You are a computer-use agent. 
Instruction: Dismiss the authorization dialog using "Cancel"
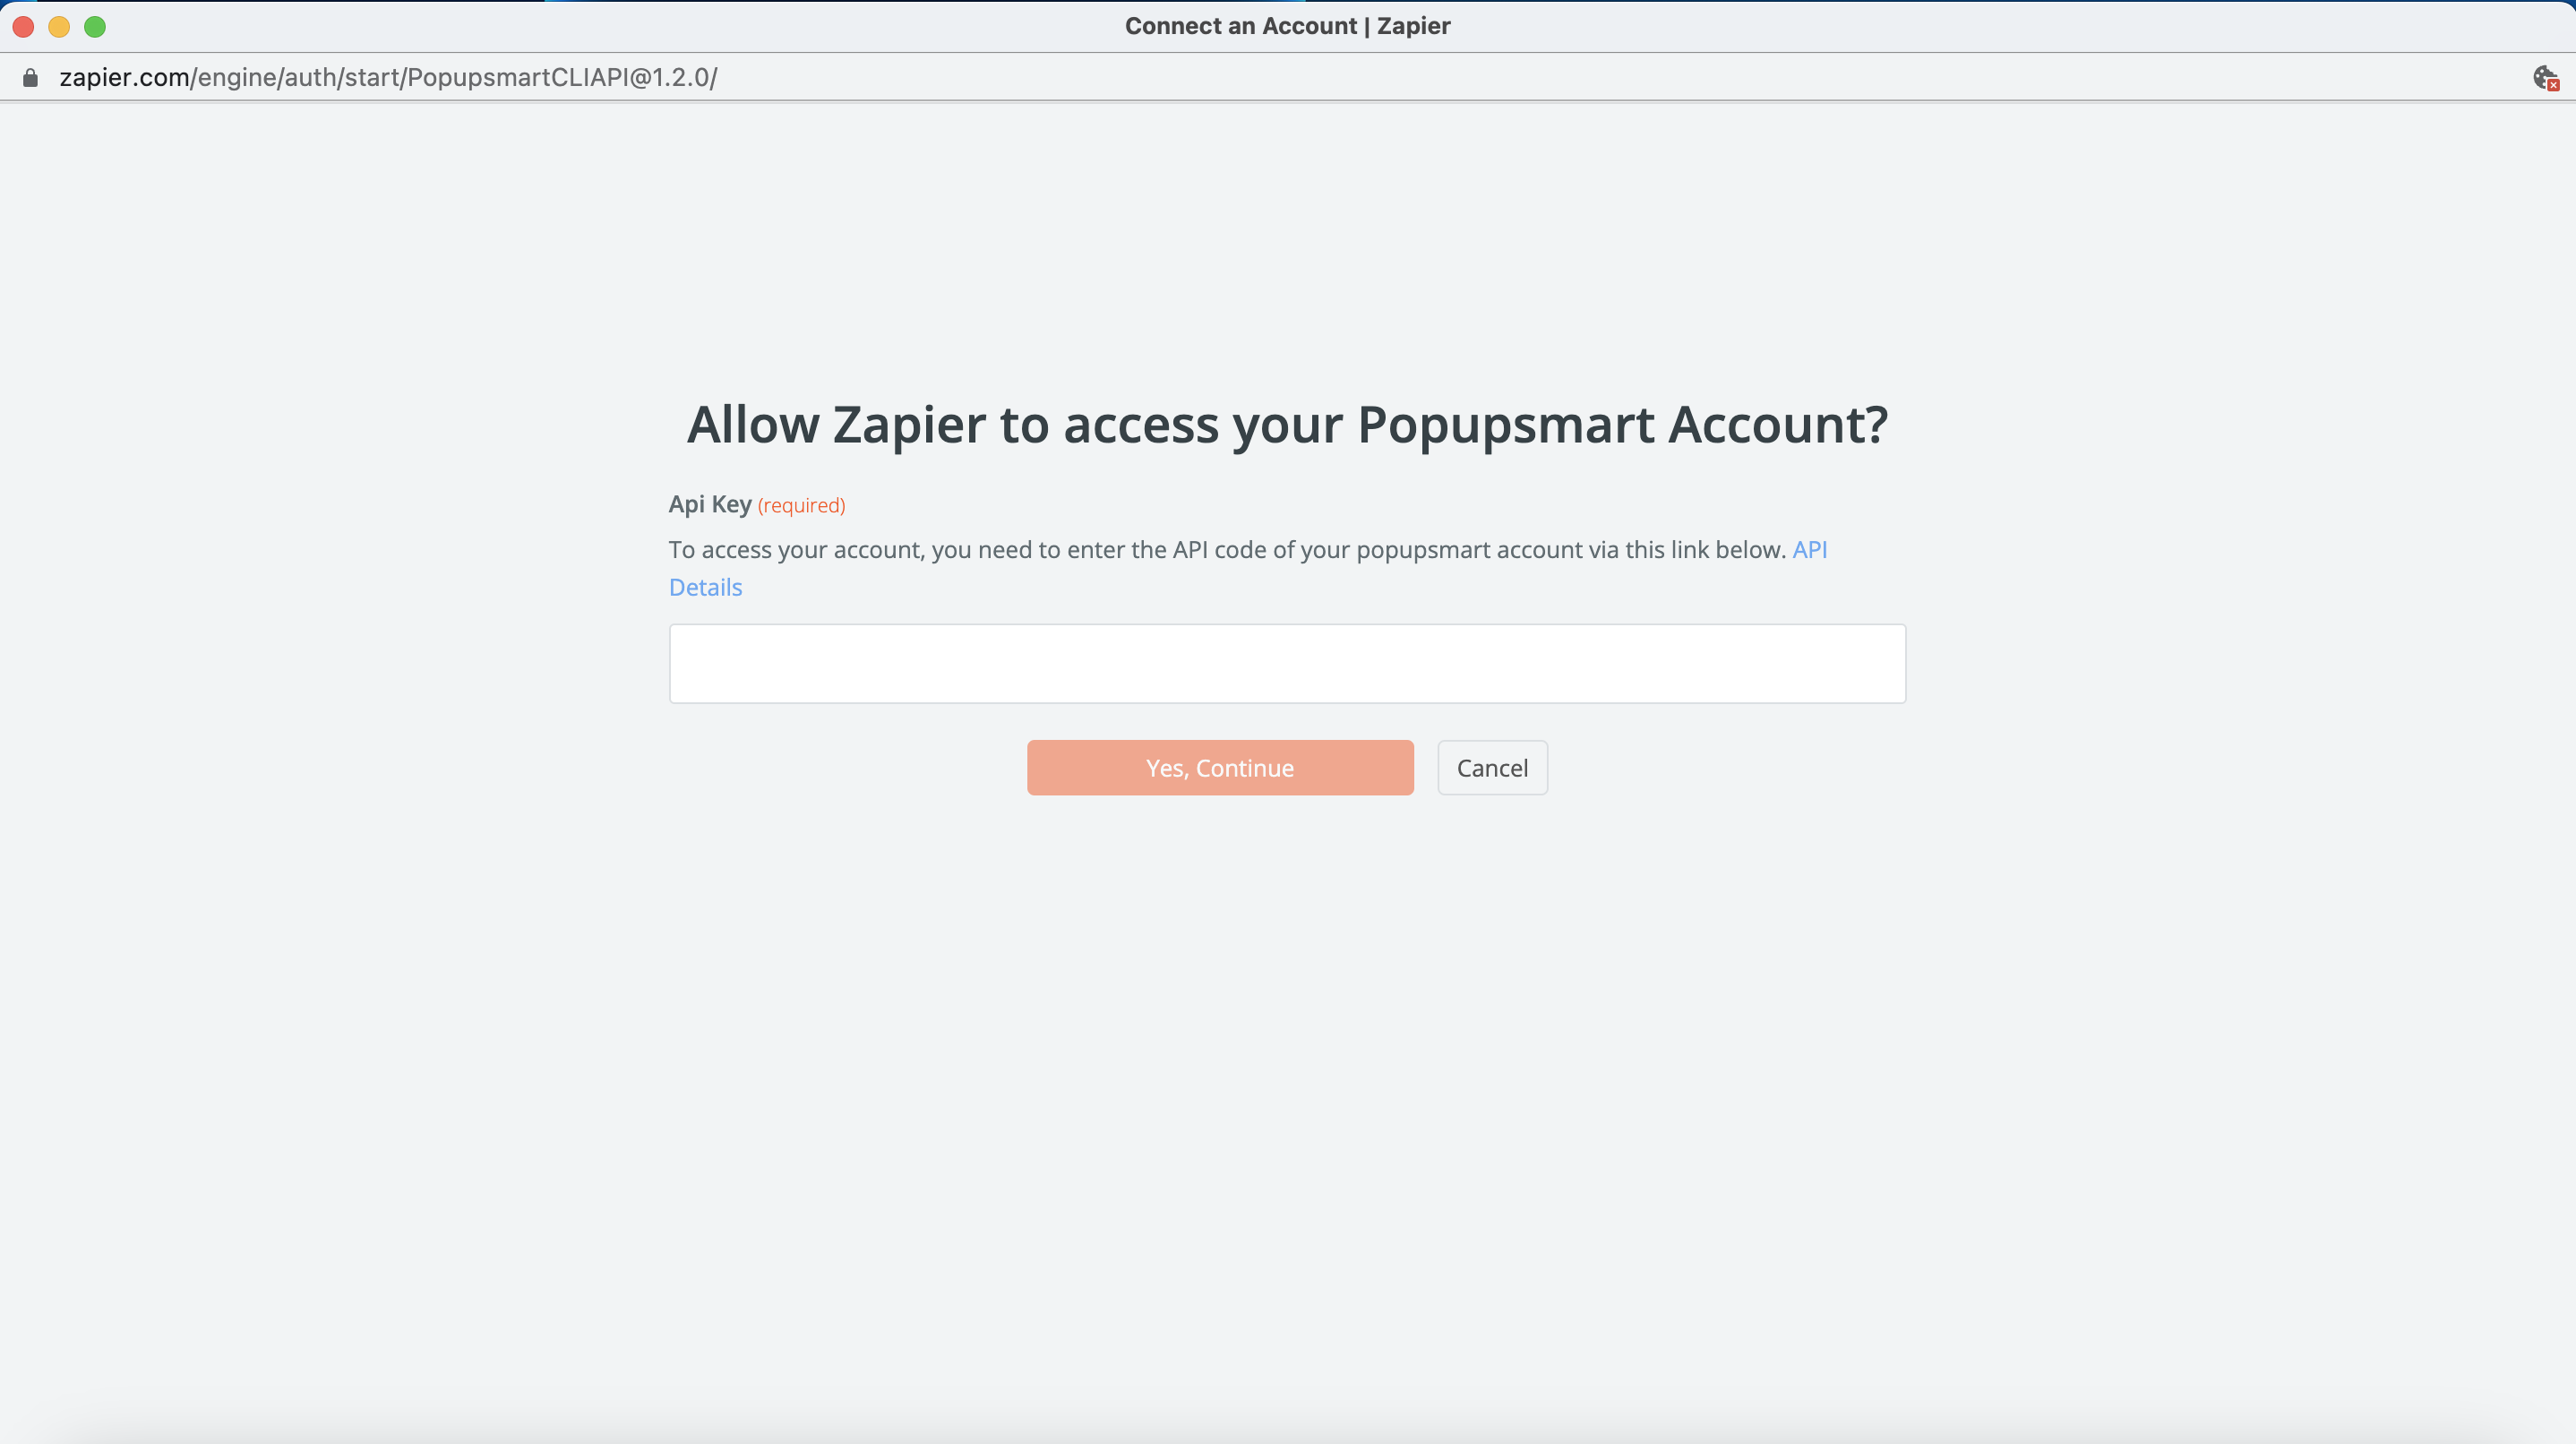point(1492,767)
